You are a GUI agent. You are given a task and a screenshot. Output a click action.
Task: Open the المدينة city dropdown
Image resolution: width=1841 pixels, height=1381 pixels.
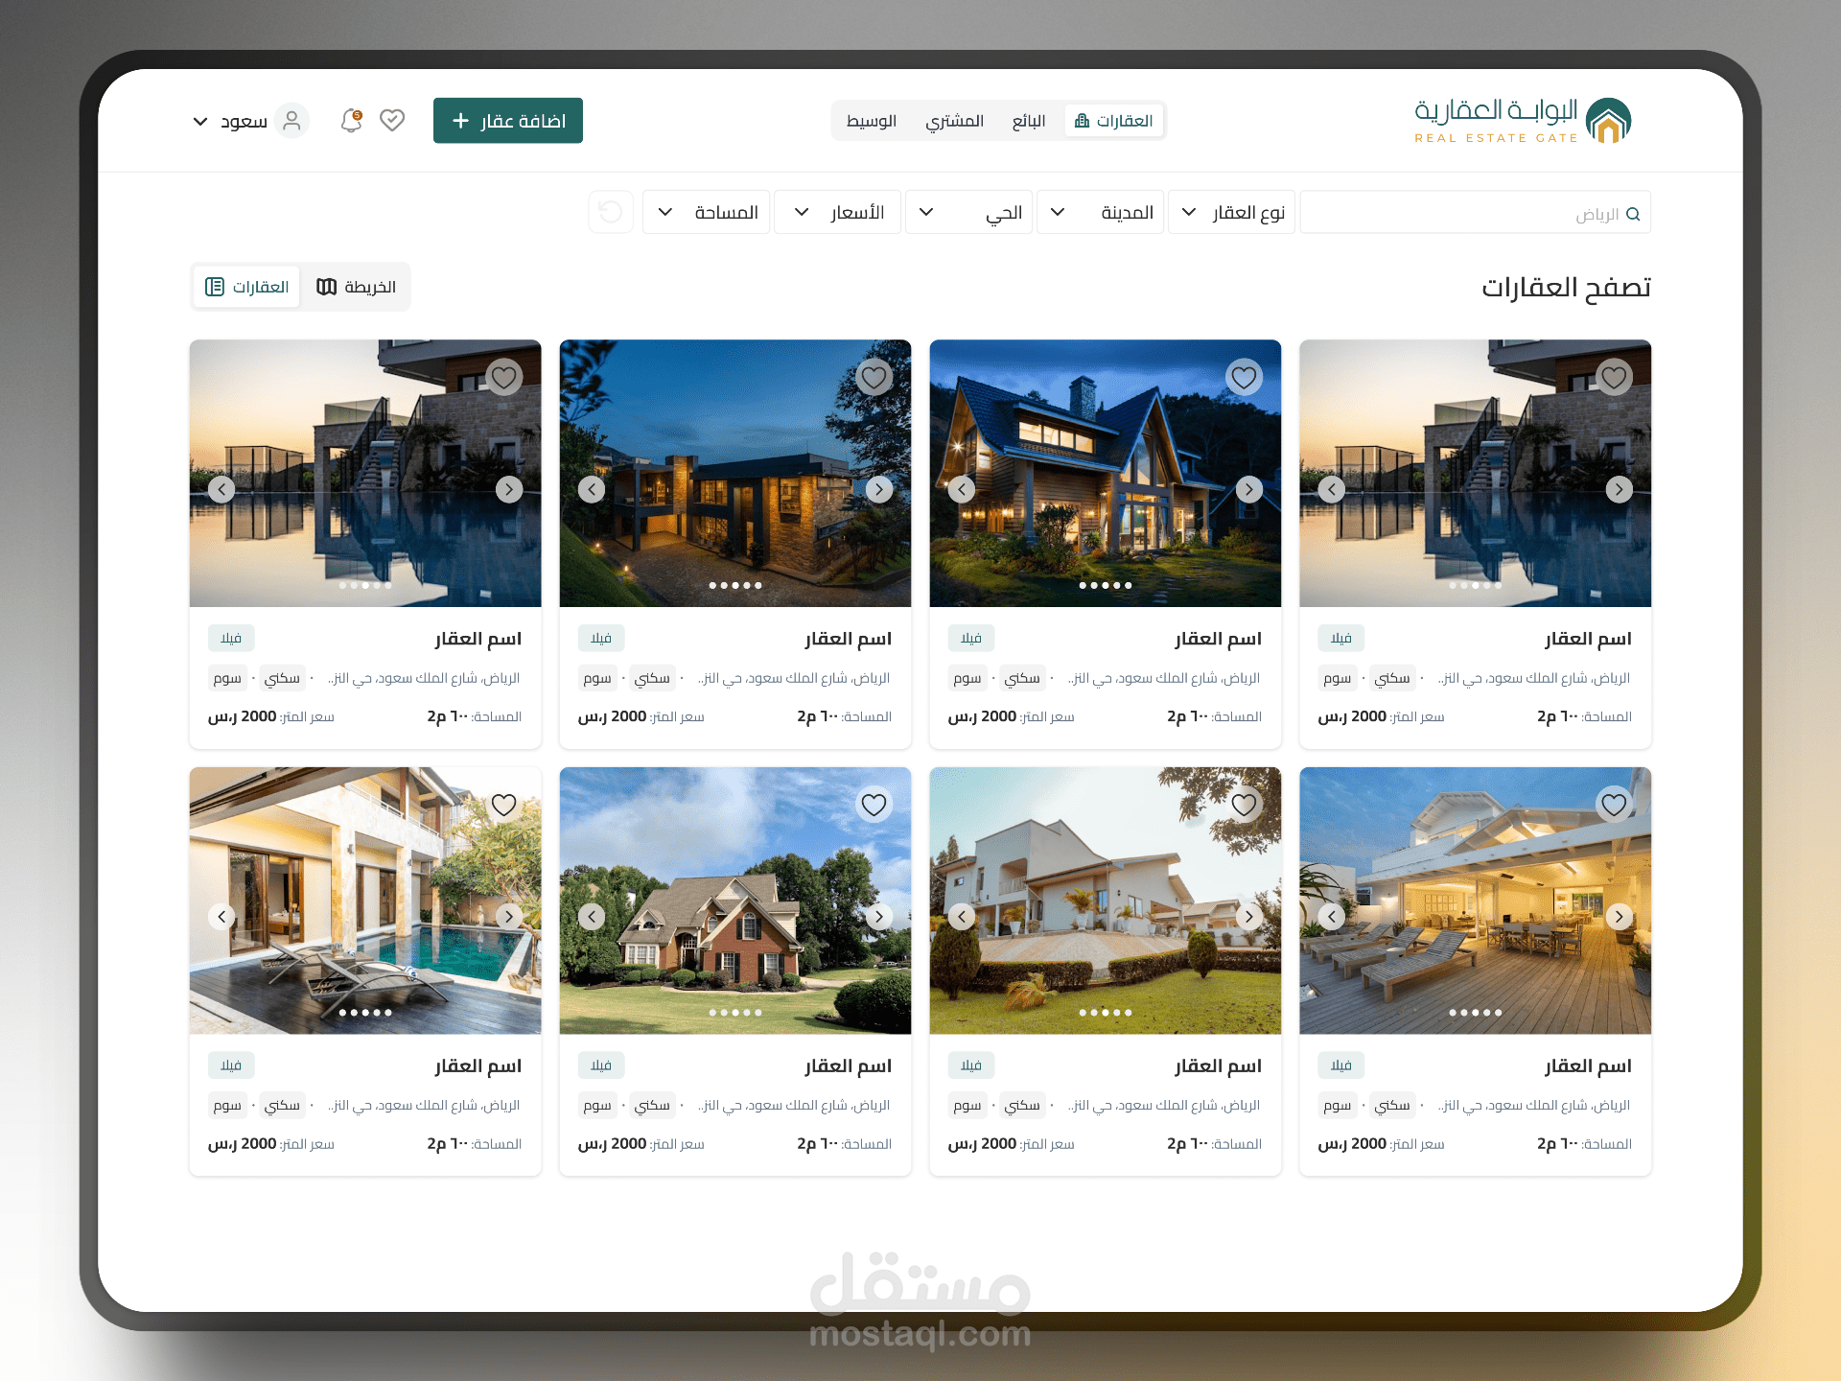[1101, 212]
